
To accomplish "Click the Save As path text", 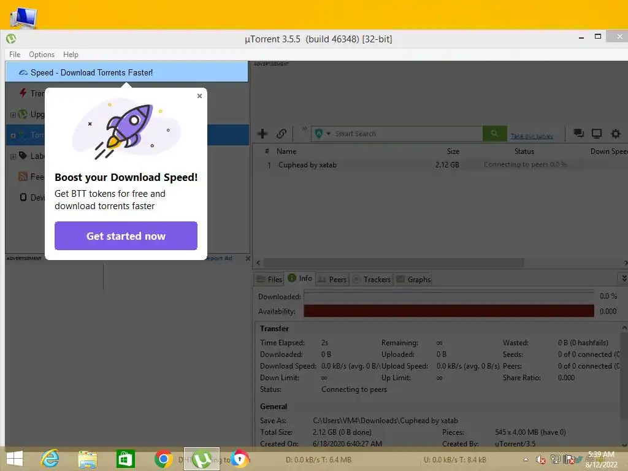I will coord(385,421).
